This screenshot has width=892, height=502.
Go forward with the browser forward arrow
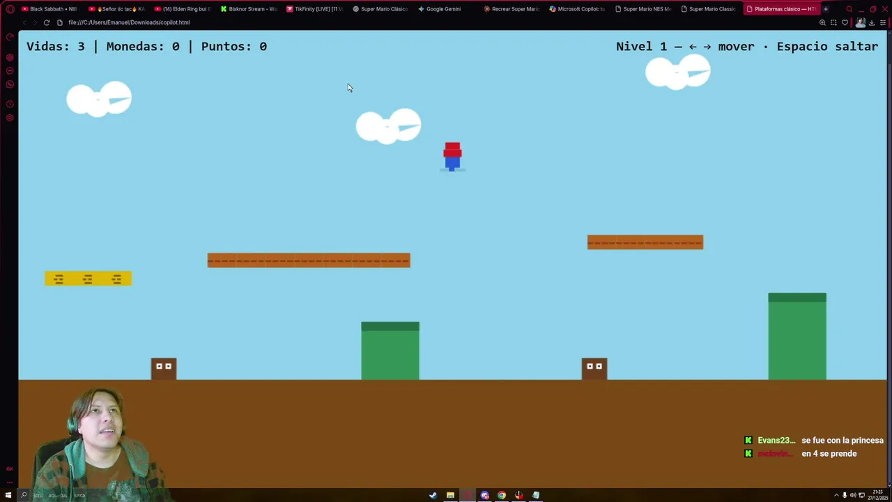pos(35,22)
